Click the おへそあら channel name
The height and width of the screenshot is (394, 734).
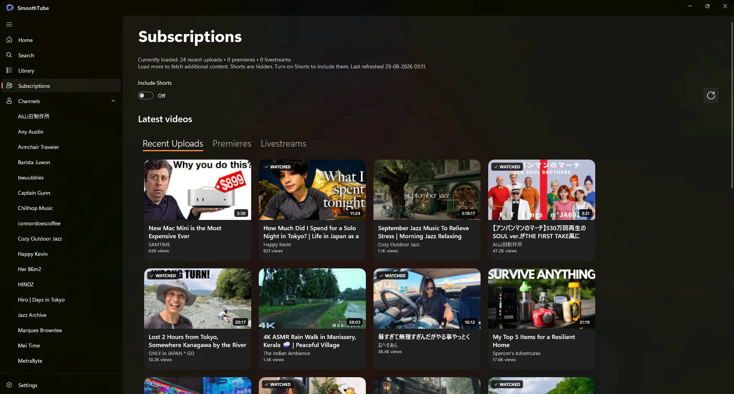coord(388,345)
